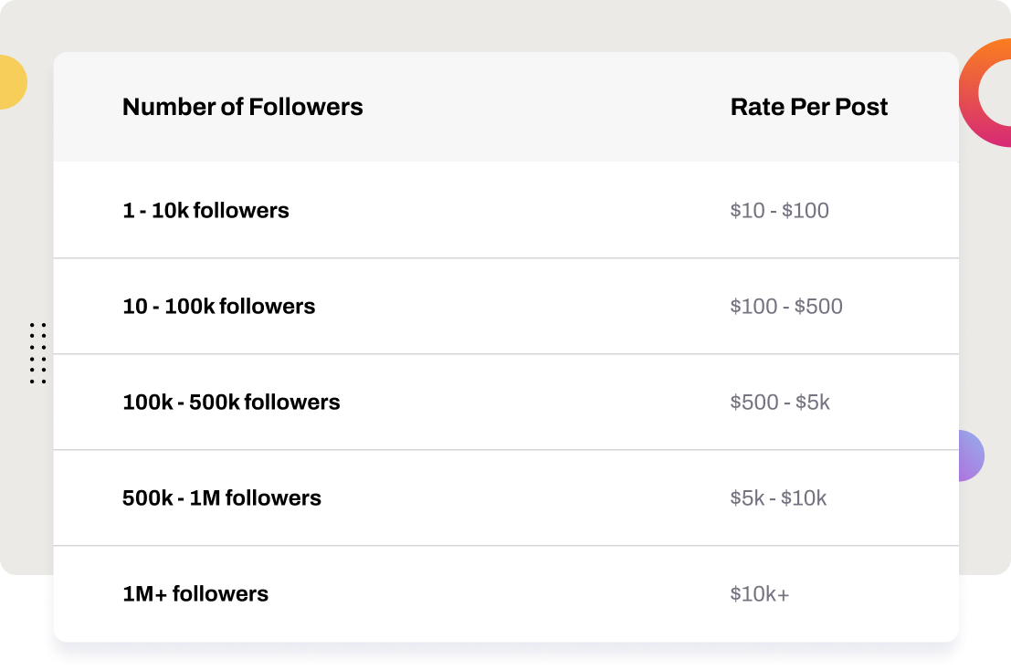Click divider line above 1M+ followers row
The width and height of the screenshot is (1011, 670).
click(x=506, y=546)
